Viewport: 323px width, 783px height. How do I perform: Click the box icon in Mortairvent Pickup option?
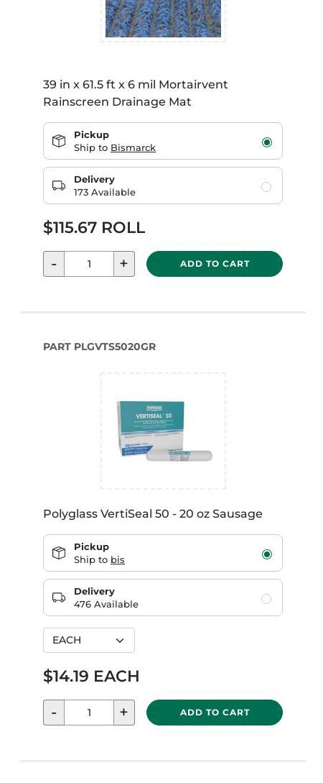click(59, 141)
